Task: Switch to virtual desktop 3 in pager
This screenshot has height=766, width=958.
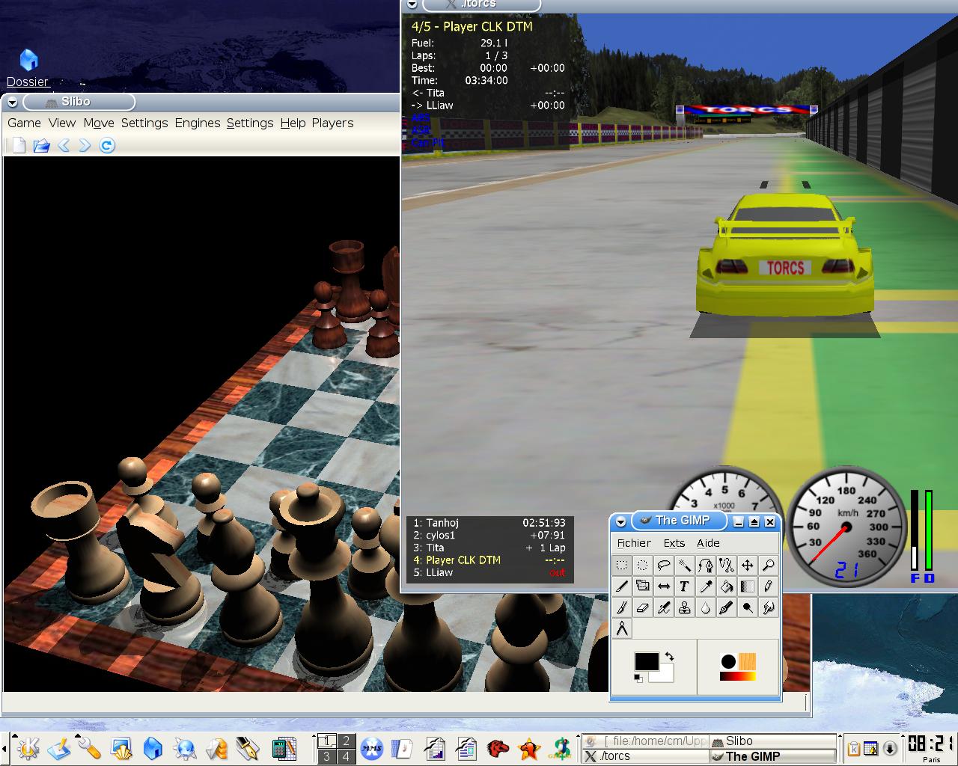Action: coord(326,756)
